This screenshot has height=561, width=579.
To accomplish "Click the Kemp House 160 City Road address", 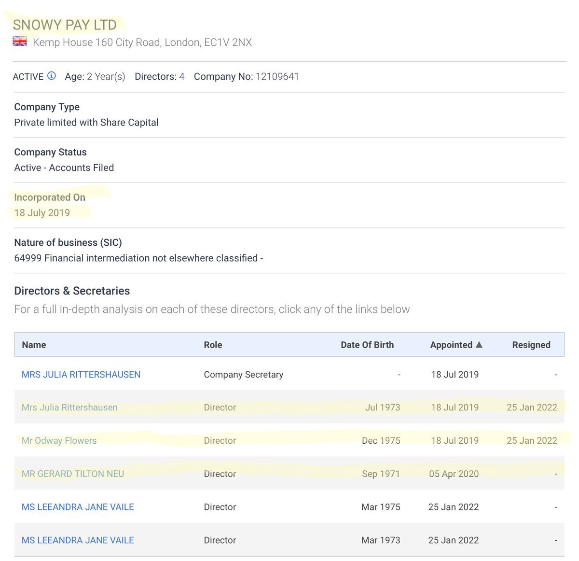I will (142, 42).
